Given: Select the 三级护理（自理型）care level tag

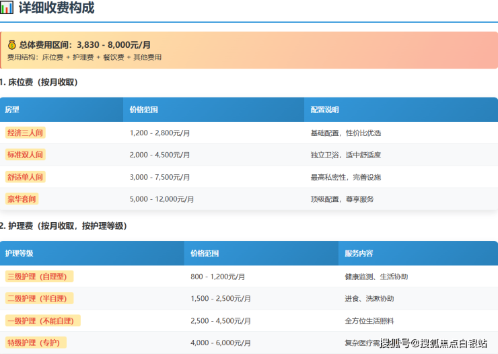Looking at the screenshot, I should tap(39, 277).
